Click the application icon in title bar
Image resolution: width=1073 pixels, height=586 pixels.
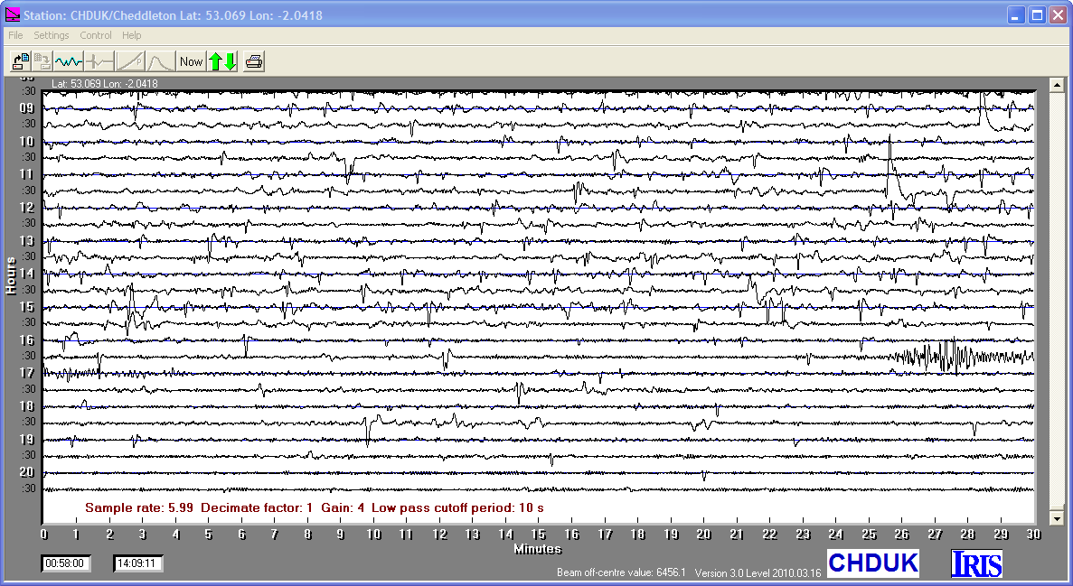(13, 14)
